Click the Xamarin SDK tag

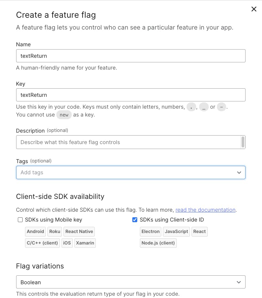[x=85, y=243]
